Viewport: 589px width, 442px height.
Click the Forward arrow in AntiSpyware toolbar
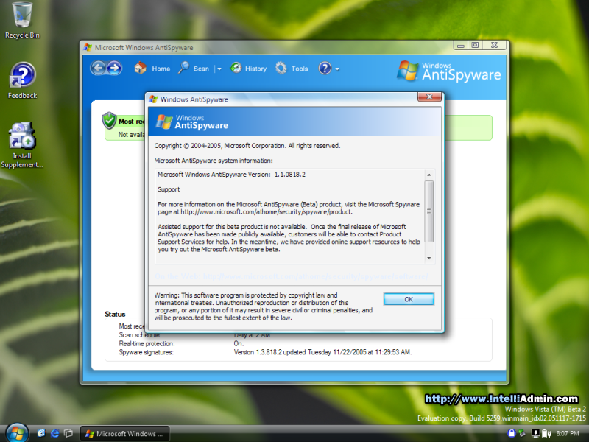115,68
